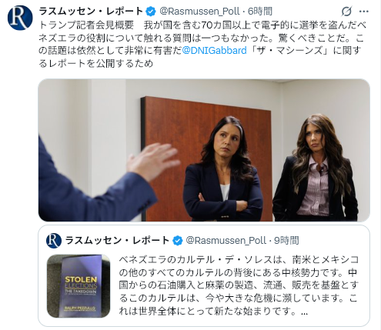The width and height of the screenshot is (381, 330).
Task: Open the top ラスムッセン・レポート display name
Action: 91,12
